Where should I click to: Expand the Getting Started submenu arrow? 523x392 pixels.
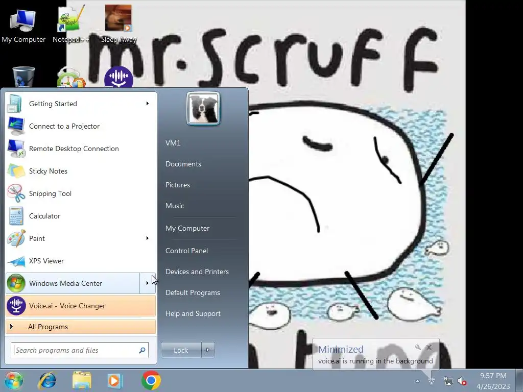(x=148, y=103)
